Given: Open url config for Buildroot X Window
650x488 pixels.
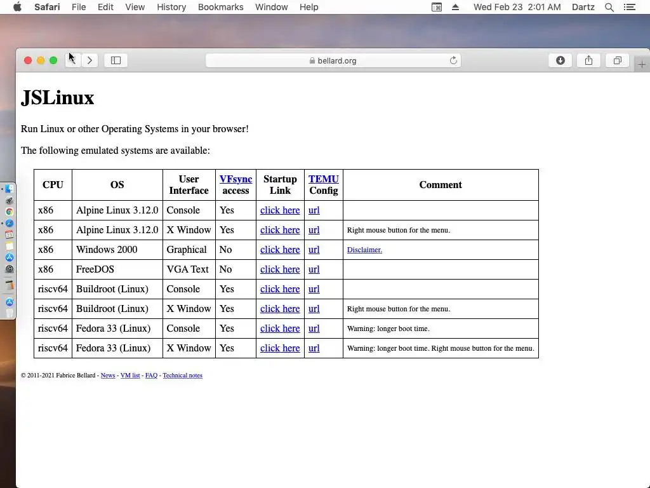Looking at the screenshot, I should tap(314, 309).
